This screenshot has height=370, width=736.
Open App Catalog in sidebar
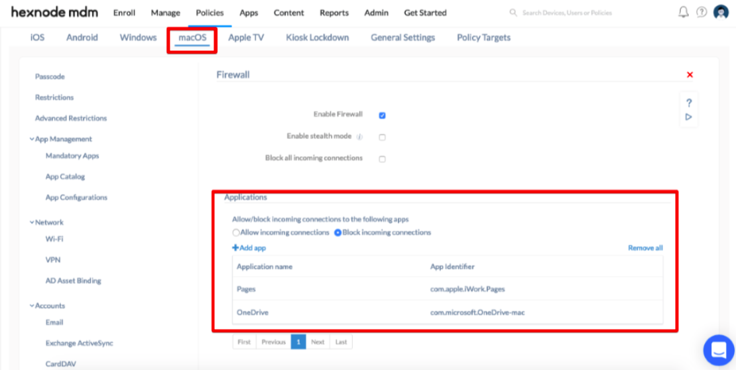[x=65, y=177]
